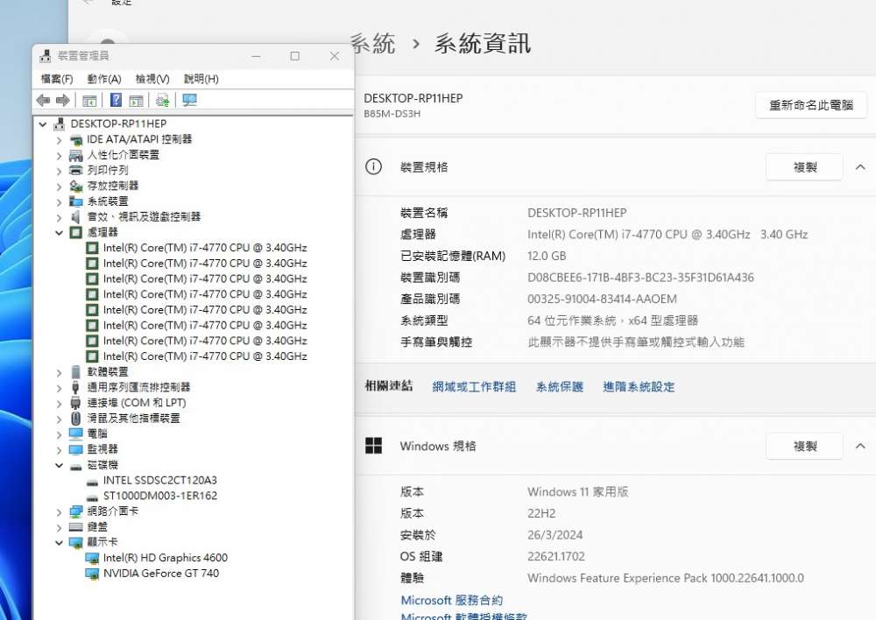Click the device ID value D08CBEE6-171B-4BF3-BC23-35F31D61A436
Screen dimensions: 876x620
point(640,278)
